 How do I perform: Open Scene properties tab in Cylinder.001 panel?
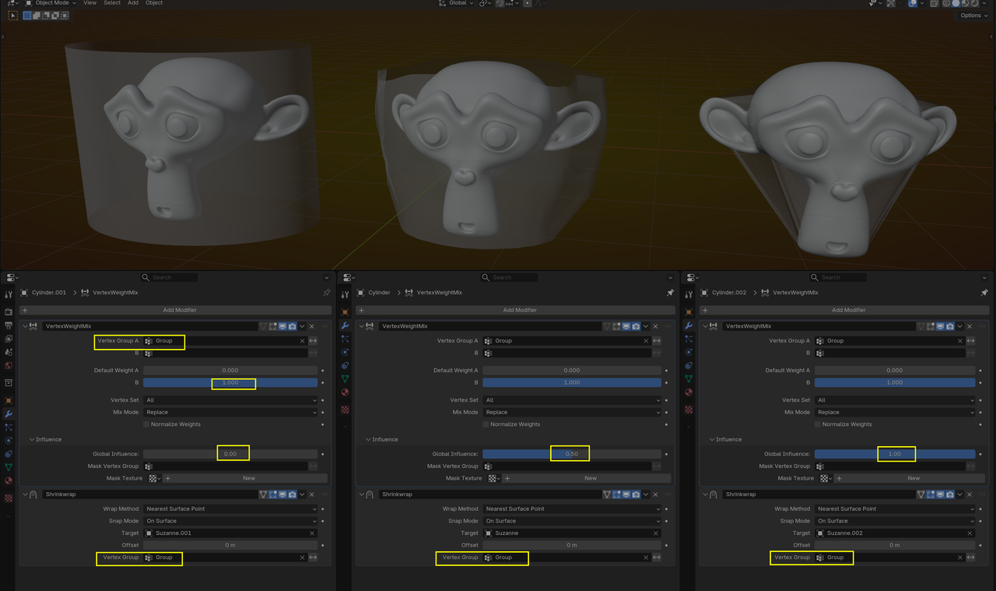[9, 352]
